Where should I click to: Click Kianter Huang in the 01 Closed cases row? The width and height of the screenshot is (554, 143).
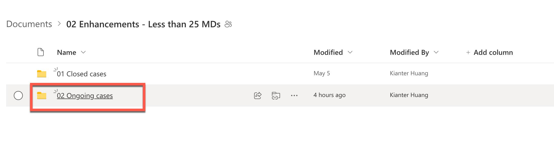[409, 73]
